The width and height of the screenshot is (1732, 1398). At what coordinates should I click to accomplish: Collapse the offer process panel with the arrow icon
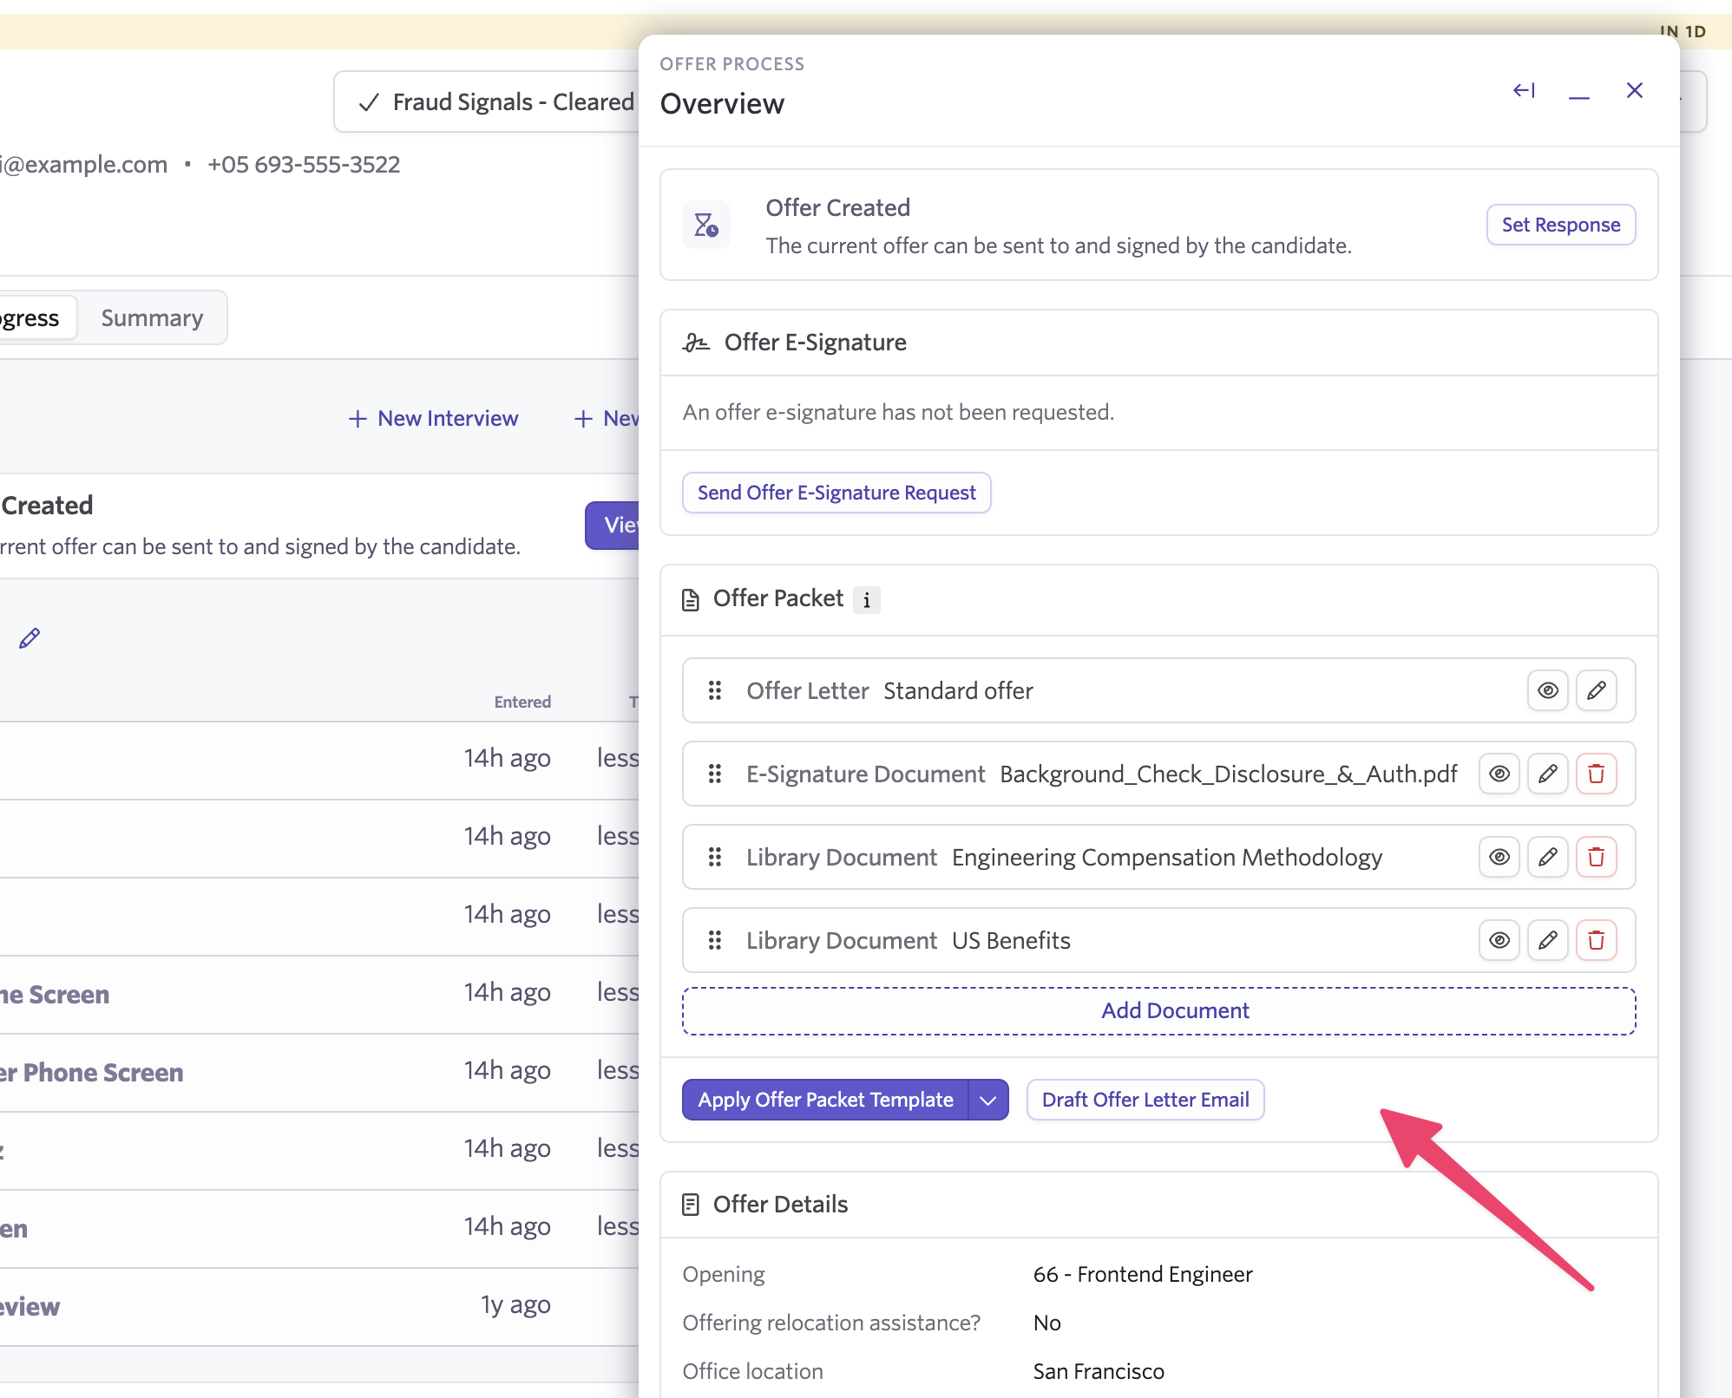click(1524, 90)
